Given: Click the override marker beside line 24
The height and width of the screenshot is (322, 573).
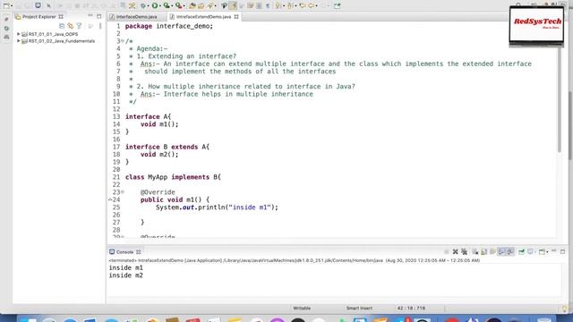Looking at the screenshot, I should pos(110,199).
